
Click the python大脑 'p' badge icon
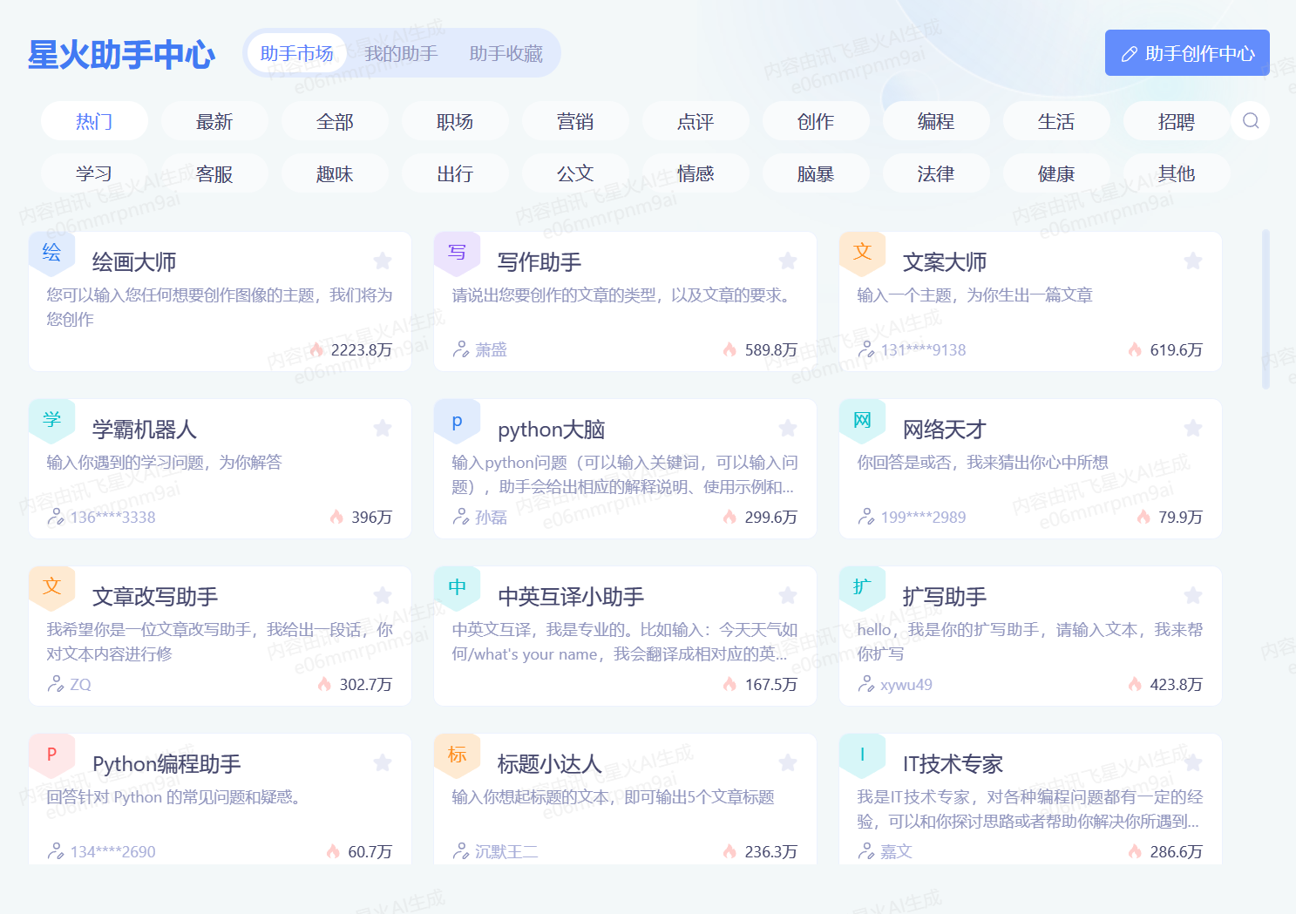[x=457, y=421]
